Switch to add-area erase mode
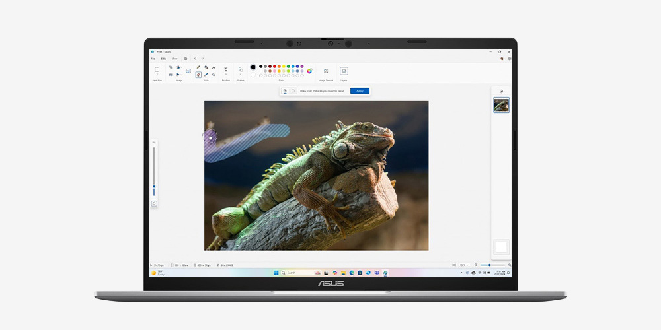Screen dimensions: 661x330 (285, 91)
